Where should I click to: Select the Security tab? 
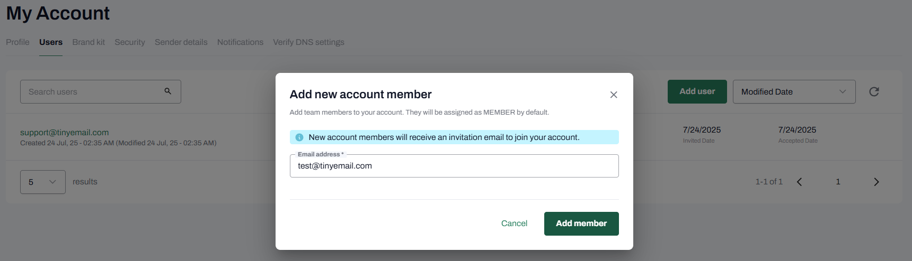[129, 42]
